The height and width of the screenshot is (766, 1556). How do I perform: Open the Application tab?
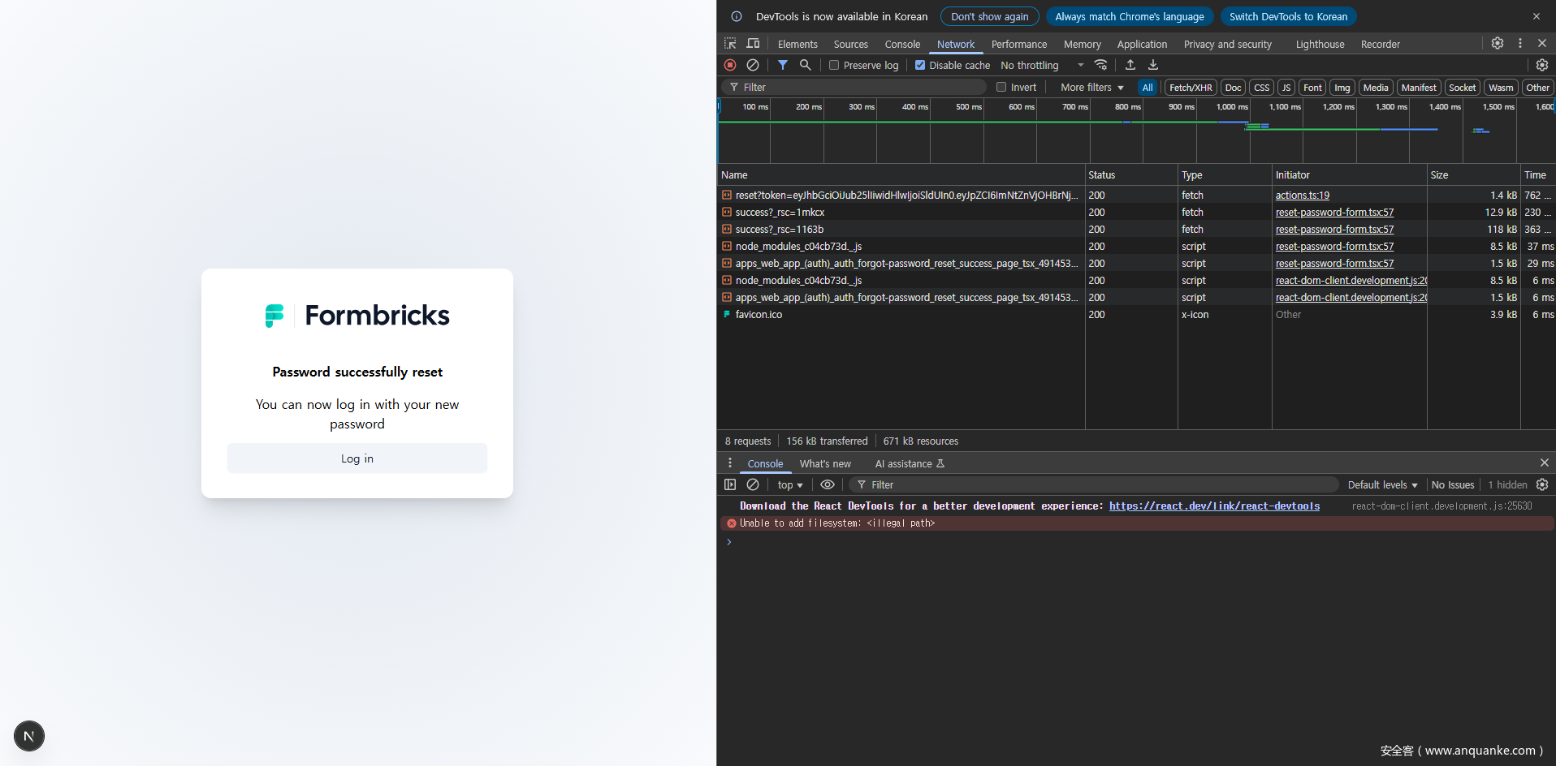(1141, 45)
